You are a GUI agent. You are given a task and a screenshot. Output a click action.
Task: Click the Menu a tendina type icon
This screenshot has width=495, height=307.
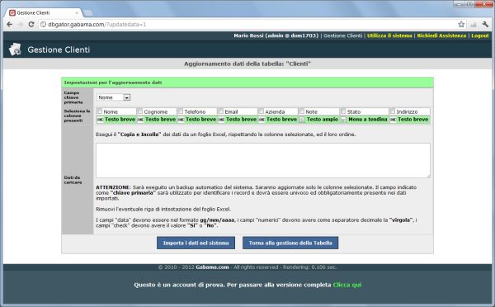[x=343, y=120]
